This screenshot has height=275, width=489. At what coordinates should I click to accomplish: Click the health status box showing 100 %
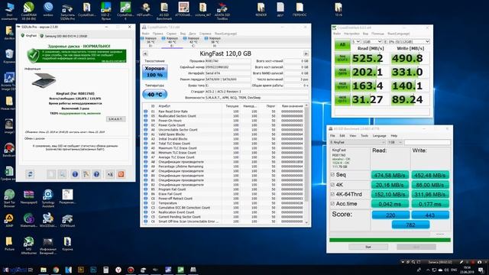(x=154, y=72)
